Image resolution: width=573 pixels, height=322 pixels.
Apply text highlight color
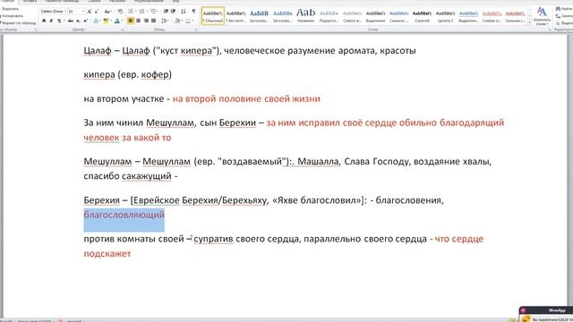pyautogui.click(x=106, y=21)
